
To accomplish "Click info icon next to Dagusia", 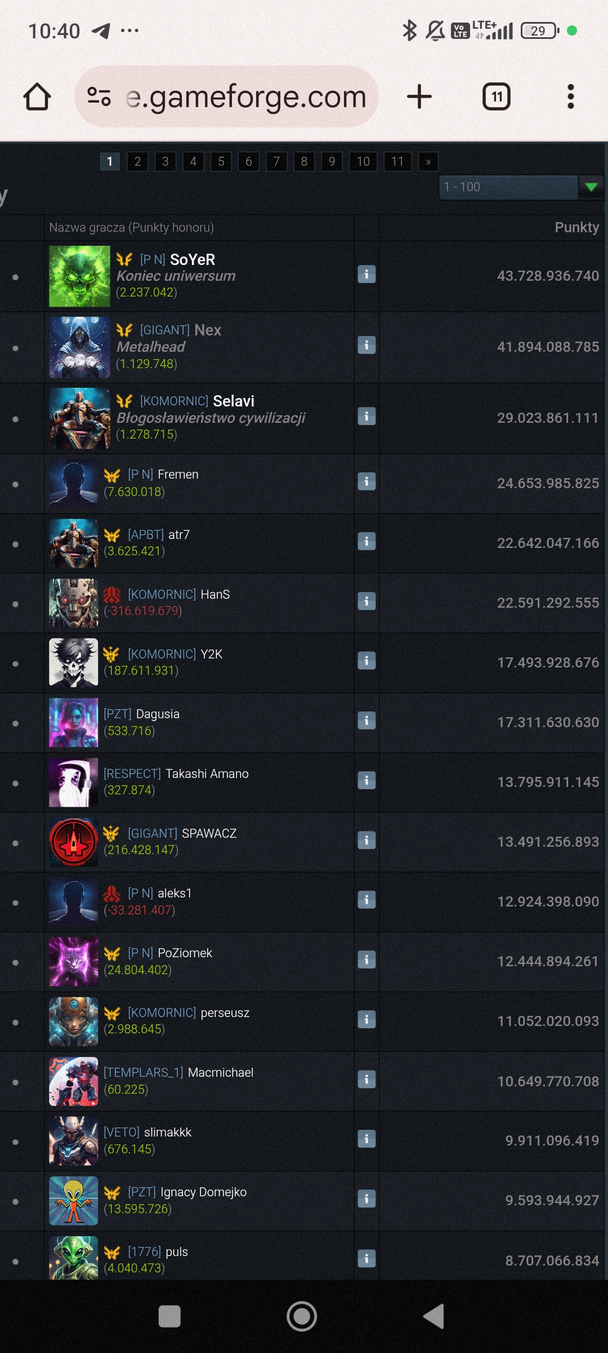I will pyautogui.click(x=366, y=720).
